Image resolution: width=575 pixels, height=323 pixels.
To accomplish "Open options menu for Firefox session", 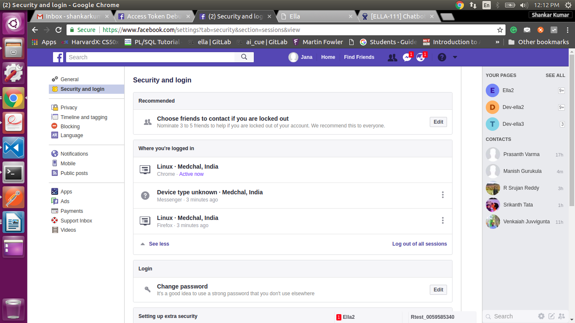I will pos(442,220).
